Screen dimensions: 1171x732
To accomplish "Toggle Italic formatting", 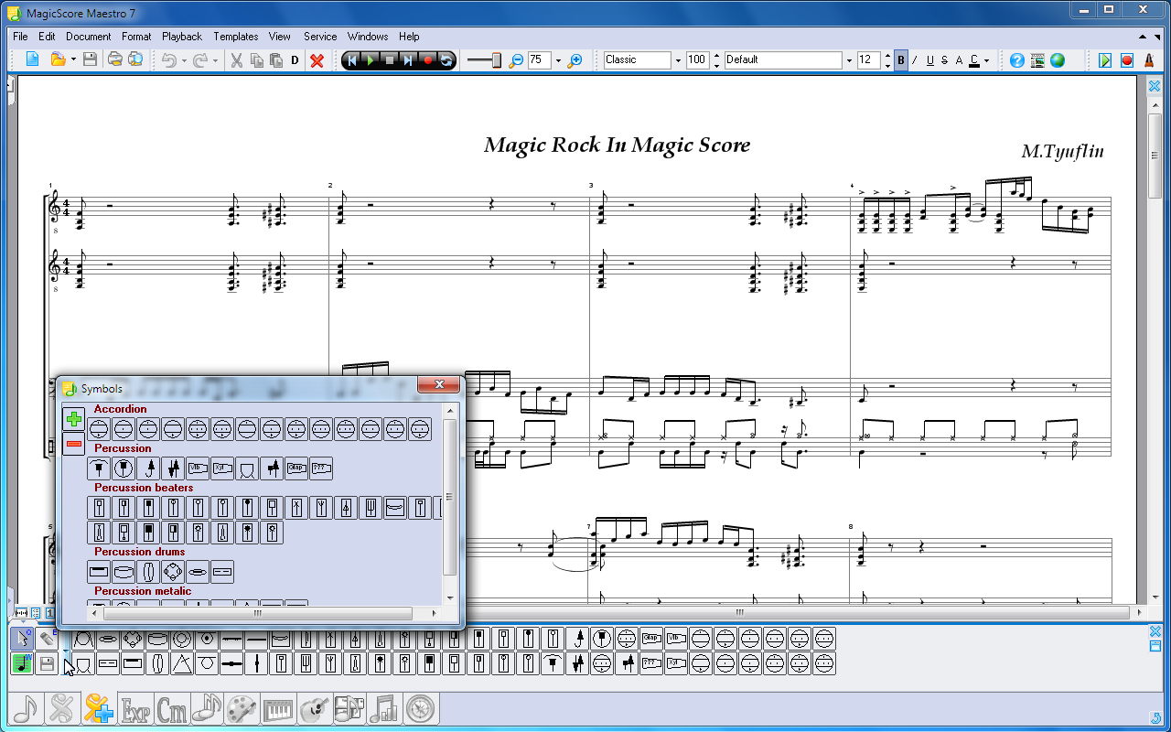I will 915,60.
